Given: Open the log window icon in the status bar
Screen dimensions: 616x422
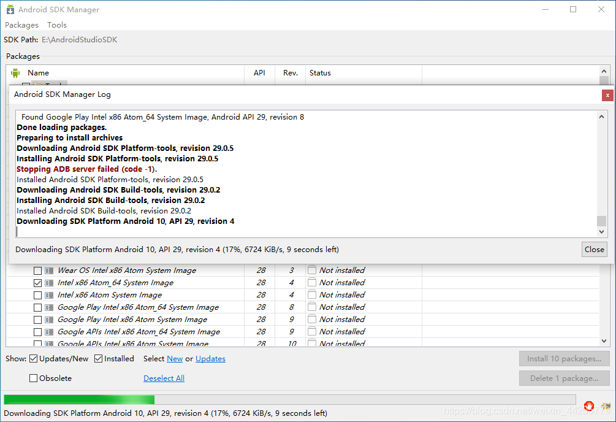Looking at the screenshot, I should click(x=606, y=406).
